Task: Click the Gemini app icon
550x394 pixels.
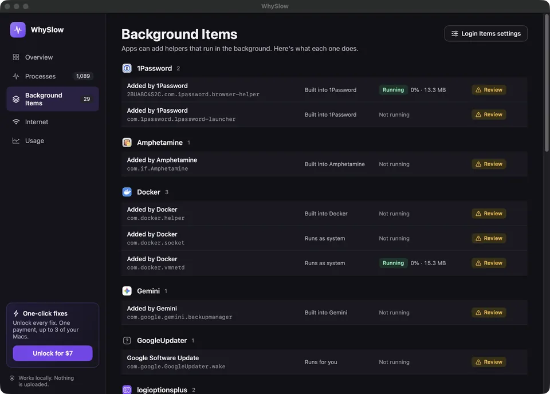Action: pos(127,291)
